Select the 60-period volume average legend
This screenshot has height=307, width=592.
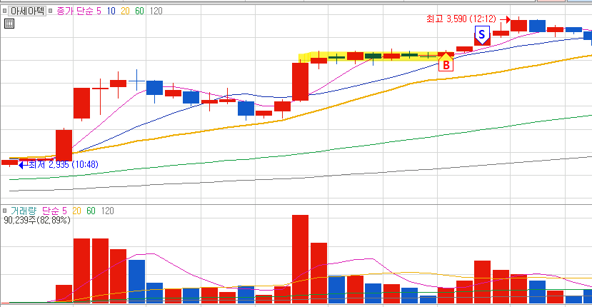tap(91, 211)
